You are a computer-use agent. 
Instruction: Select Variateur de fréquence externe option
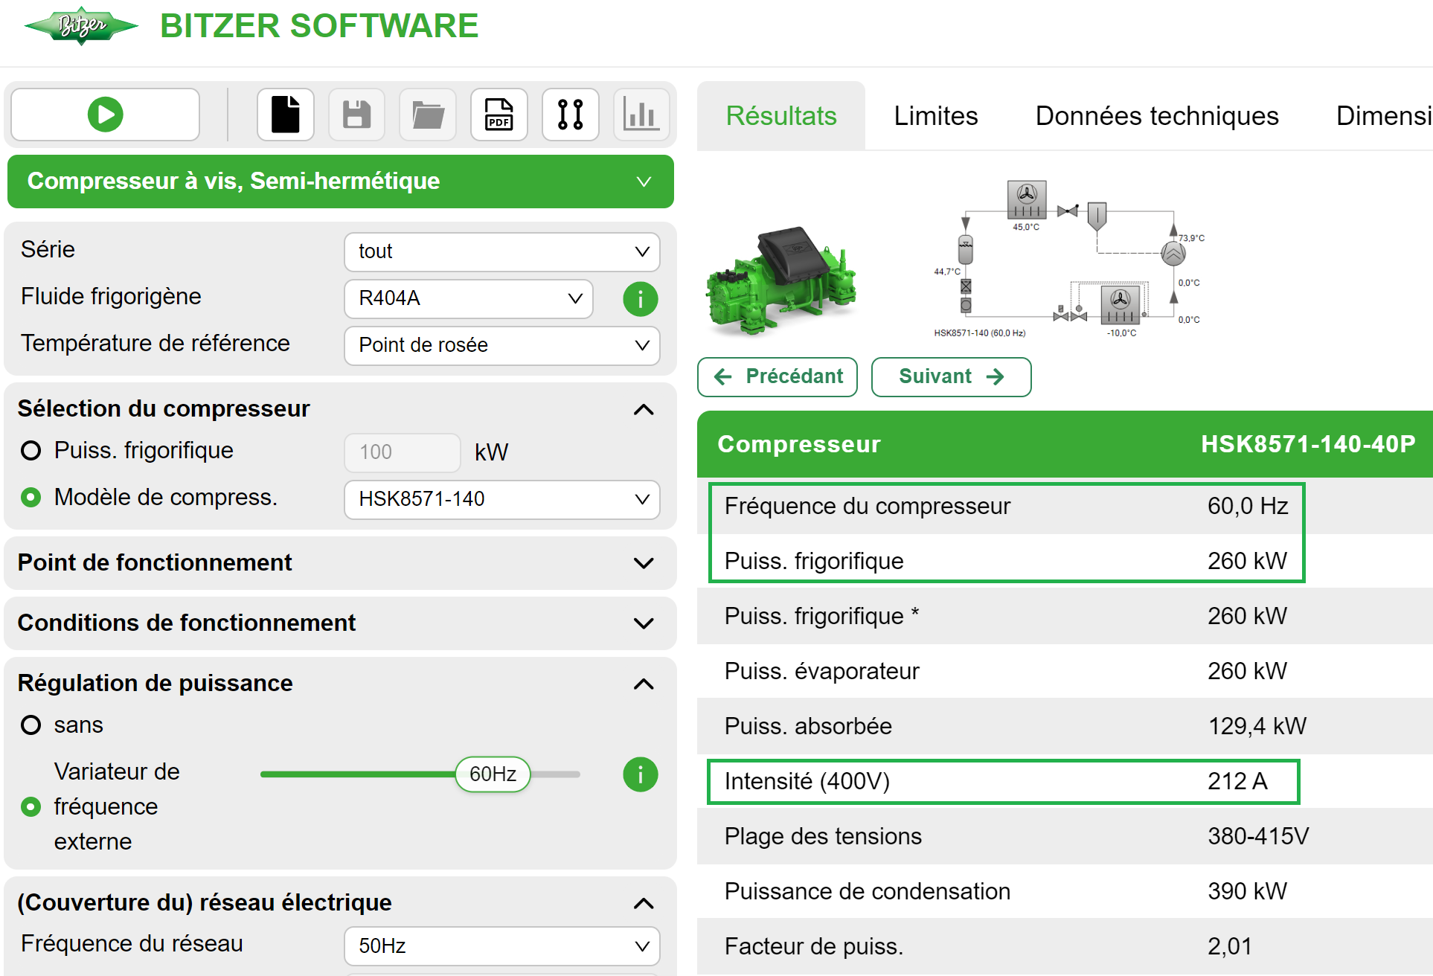[31, 806]
